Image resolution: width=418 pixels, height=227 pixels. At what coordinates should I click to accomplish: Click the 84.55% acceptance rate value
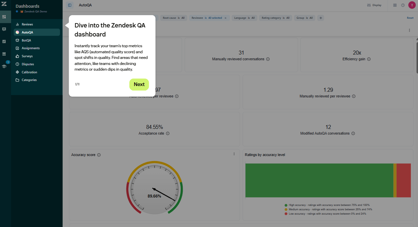click(x=155, y=127)
